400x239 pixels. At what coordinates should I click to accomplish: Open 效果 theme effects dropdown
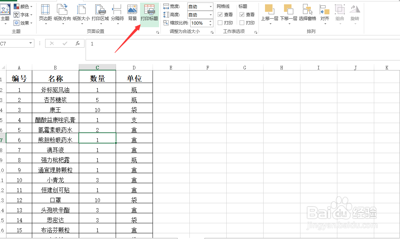point(23,23)
